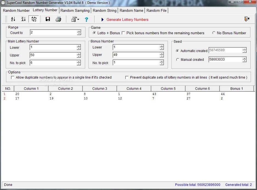Click the Done status text
This screenshot has height=190, width=257.
(8, 185)
